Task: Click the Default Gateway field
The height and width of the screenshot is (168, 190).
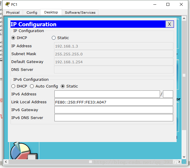Action: (113, 62)
